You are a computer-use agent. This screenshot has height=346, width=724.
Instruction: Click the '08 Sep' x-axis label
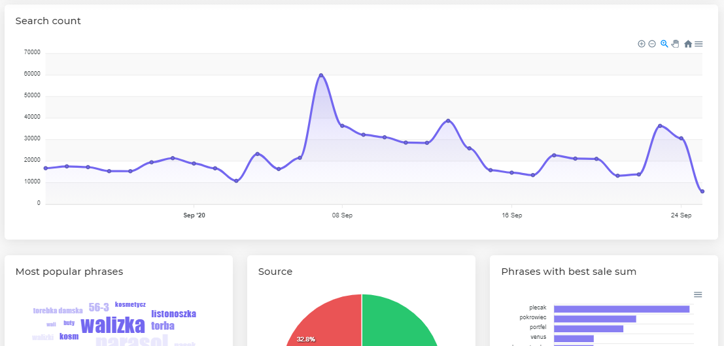tap(342, 215)
